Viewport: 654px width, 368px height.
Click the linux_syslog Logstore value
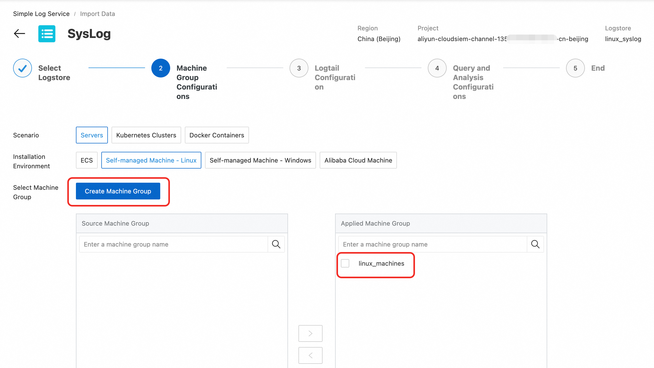(x=623, y=39)
